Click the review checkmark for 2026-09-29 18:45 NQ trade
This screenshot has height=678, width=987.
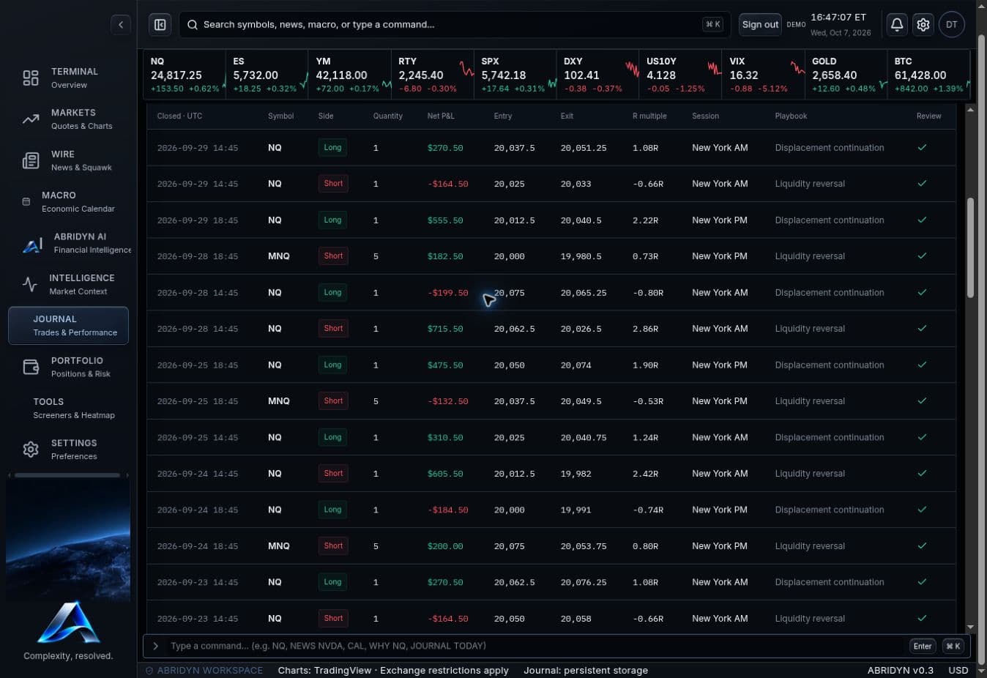pyautogui.click(x=922, y=220)
